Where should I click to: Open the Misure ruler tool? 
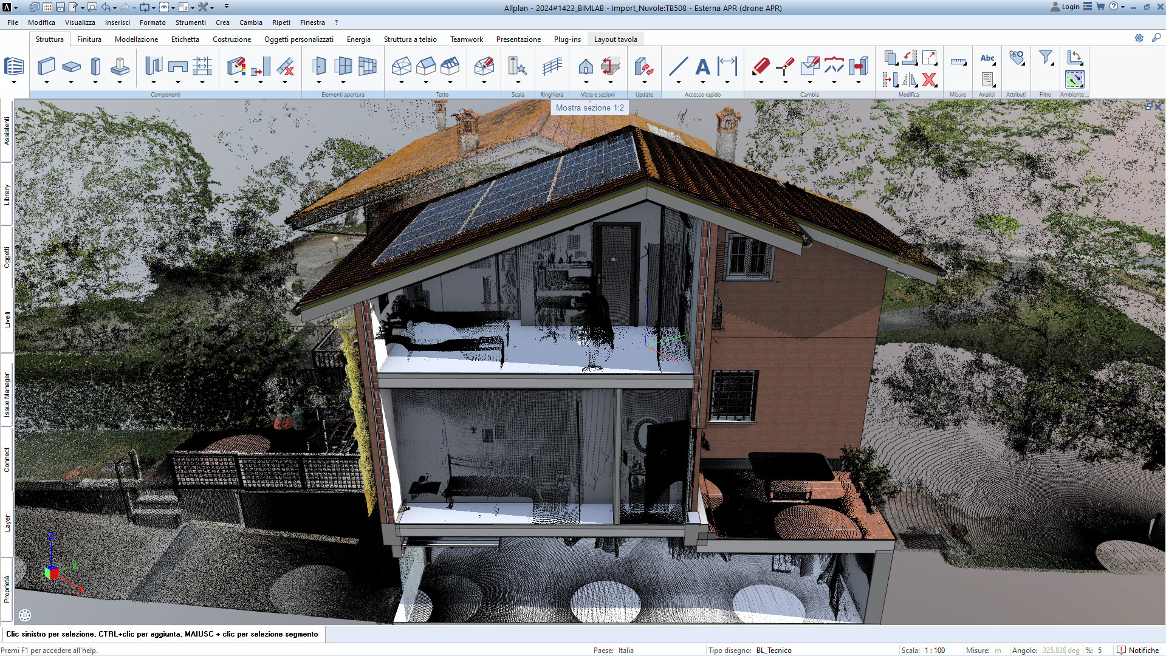(x=958, y=61)
